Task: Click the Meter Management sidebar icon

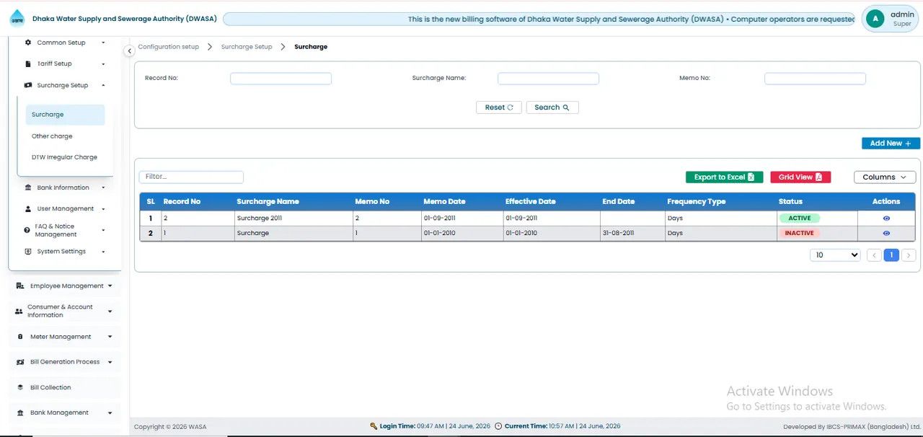Action: (x=21, y=337)
